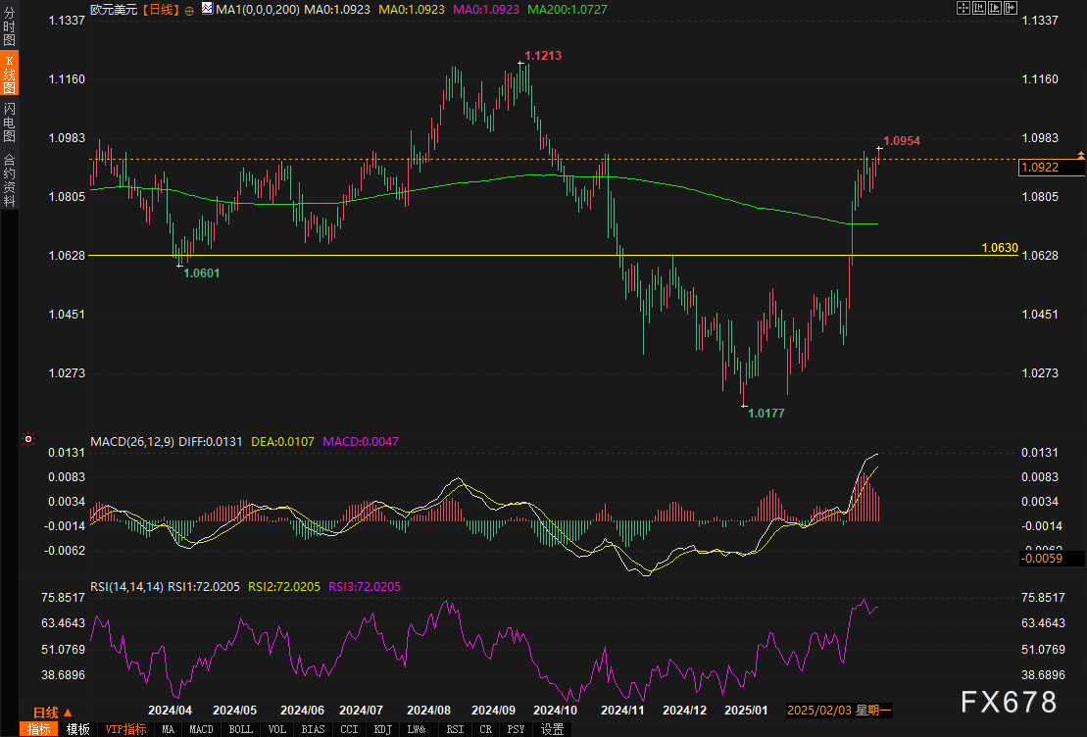Open the 合约资料 side tab
This screenshot has height=737, width=1087.
(9, 179)
